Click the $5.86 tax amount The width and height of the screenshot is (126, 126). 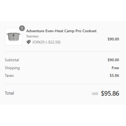(x=114, y=76)
